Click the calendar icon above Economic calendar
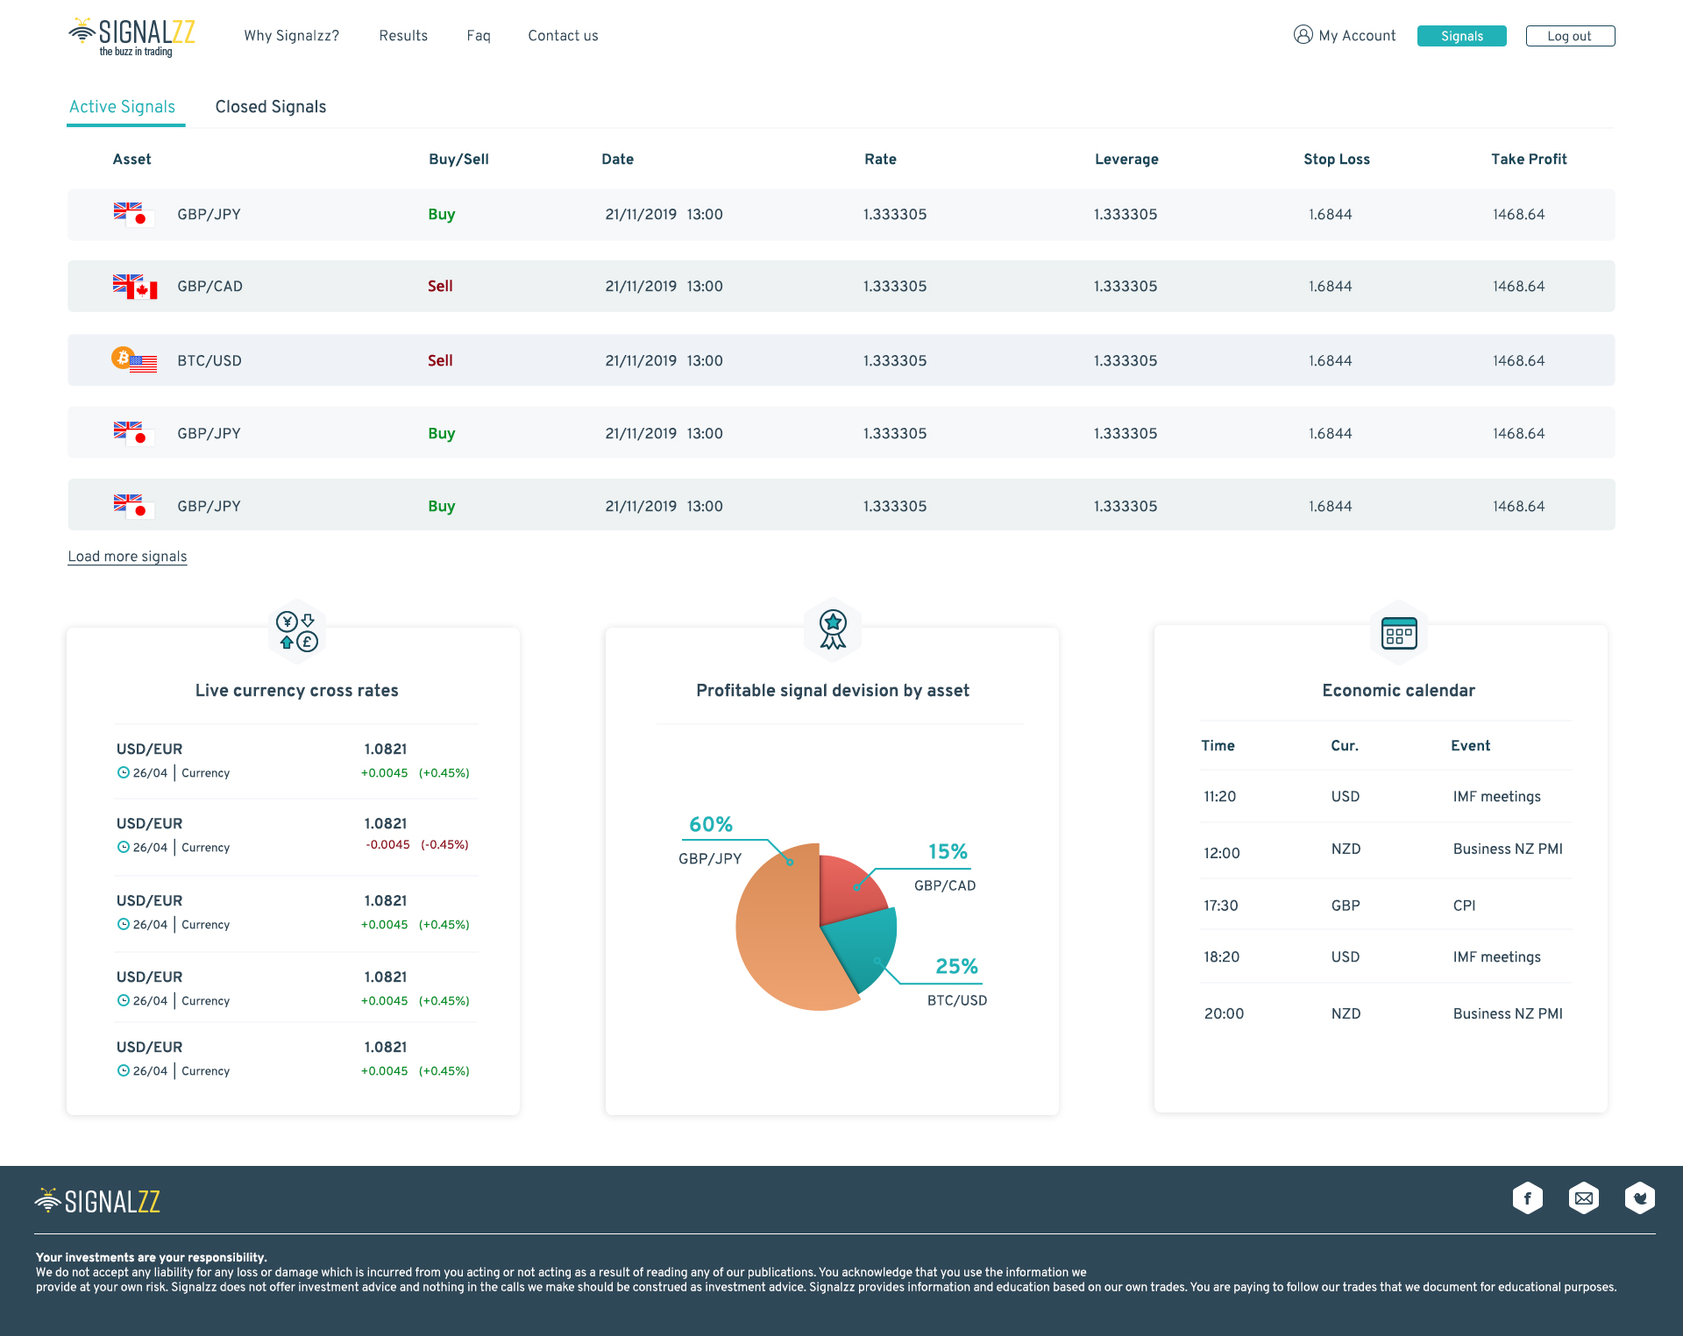 [x=1398, y=633]
